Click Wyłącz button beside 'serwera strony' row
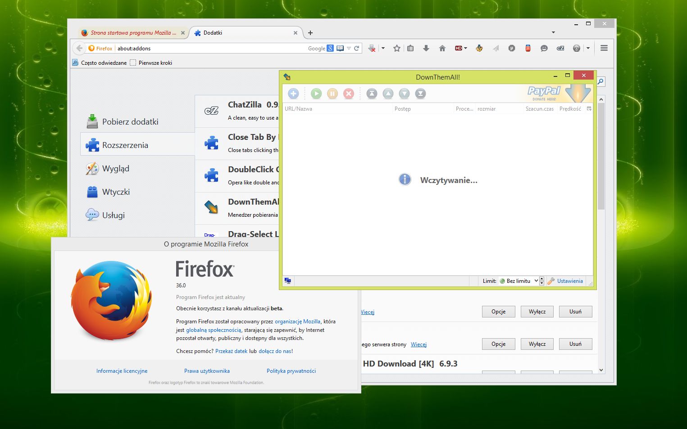This screenshot has height=429, width=687. tap(537, 344)
